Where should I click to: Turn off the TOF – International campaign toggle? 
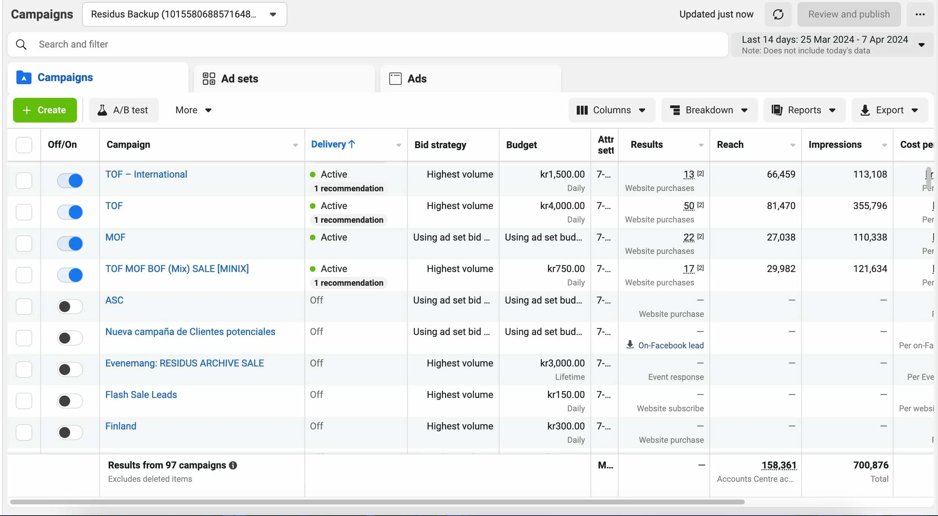[x=70, y=181]
